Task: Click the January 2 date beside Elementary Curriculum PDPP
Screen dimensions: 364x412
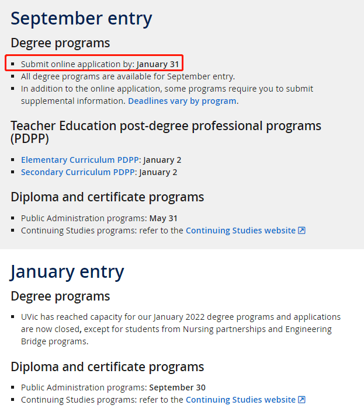Action: 162,160
